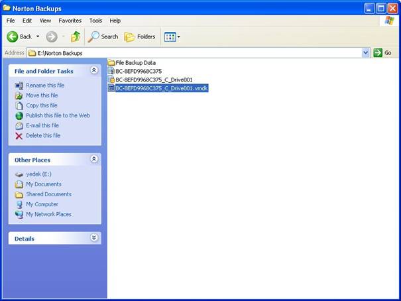The width and height of the screenshot is (401, 301).
Task: Click Delete this file link
Action: click(x=43, y=135)
